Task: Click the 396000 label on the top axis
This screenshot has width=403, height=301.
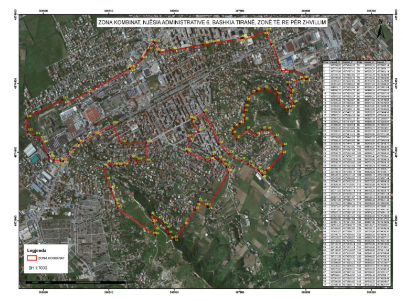Action: click(44, 8)
